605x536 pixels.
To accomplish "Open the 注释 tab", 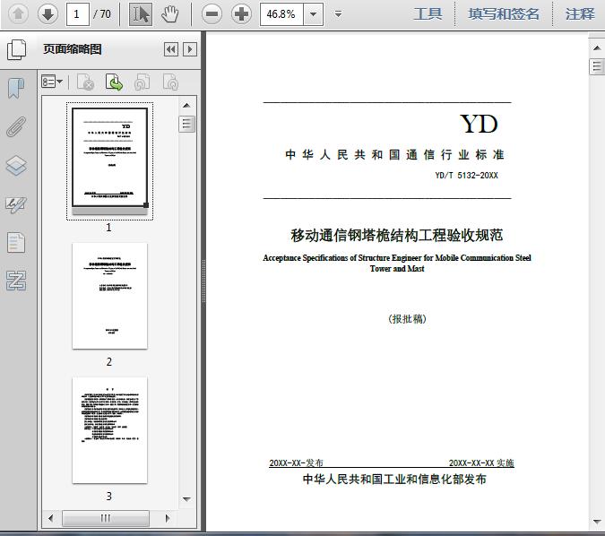I will [580, 13].
